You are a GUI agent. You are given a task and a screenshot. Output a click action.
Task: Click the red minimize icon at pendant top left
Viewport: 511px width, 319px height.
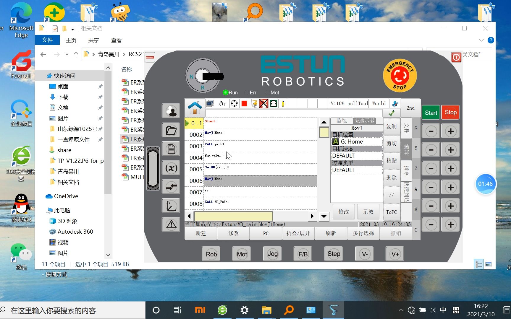click(x=150, y=57)
